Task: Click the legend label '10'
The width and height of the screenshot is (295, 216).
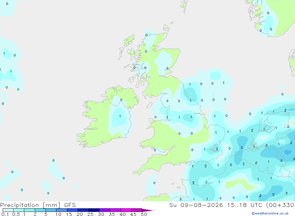Action: point(58,214)
